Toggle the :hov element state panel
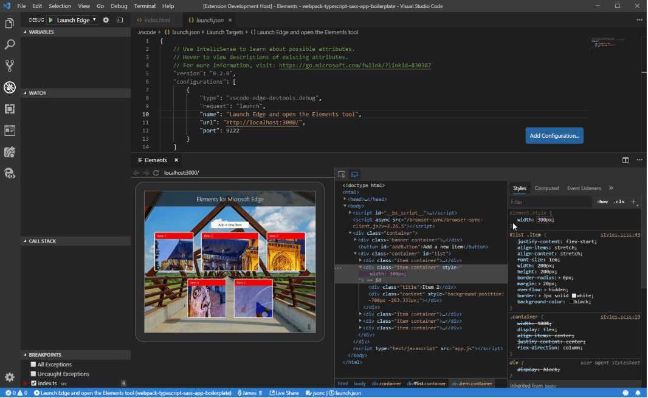Screen dimensions: 648x398 tap(602, 201)
